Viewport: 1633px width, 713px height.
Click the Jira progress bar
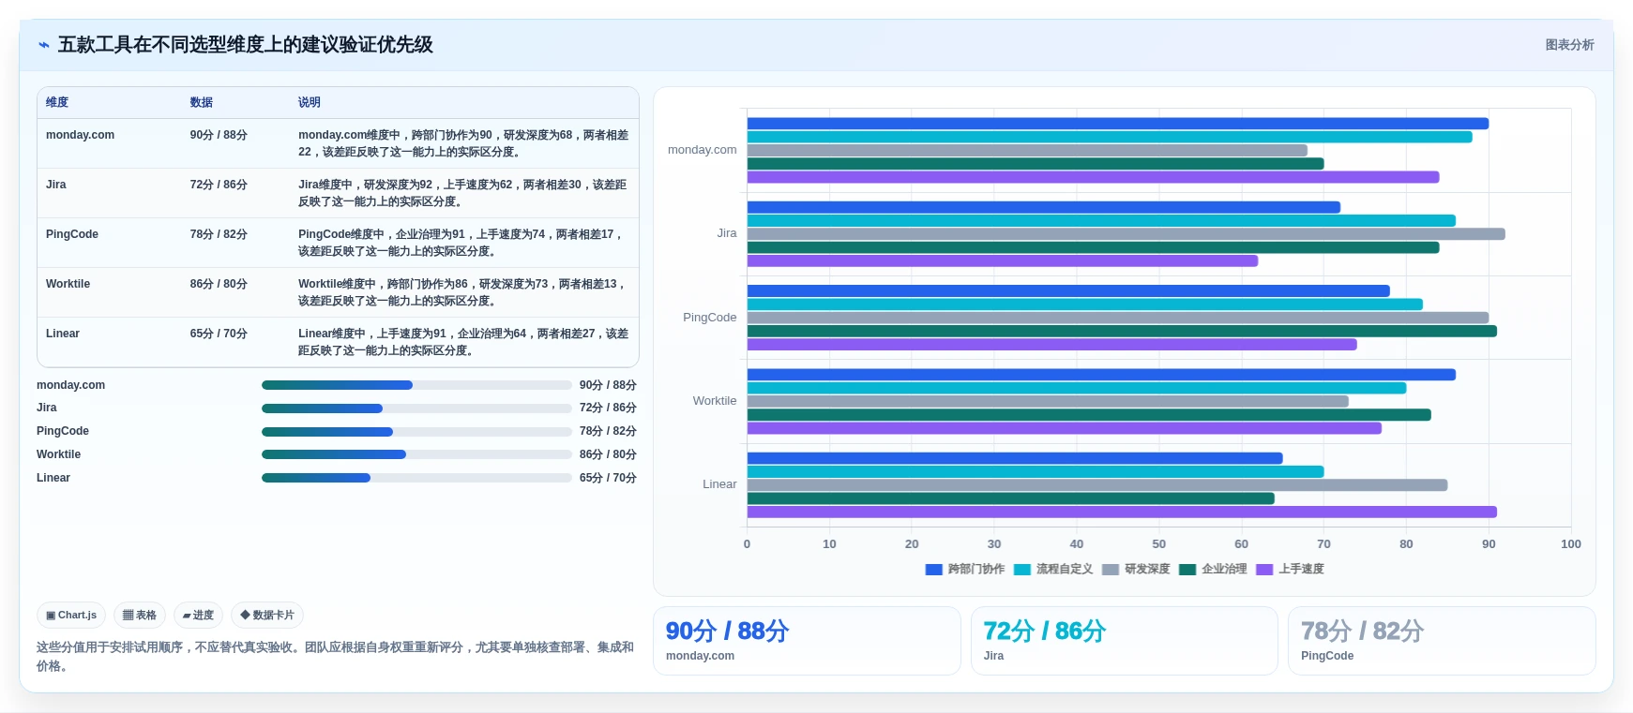[x=416, y=408]
